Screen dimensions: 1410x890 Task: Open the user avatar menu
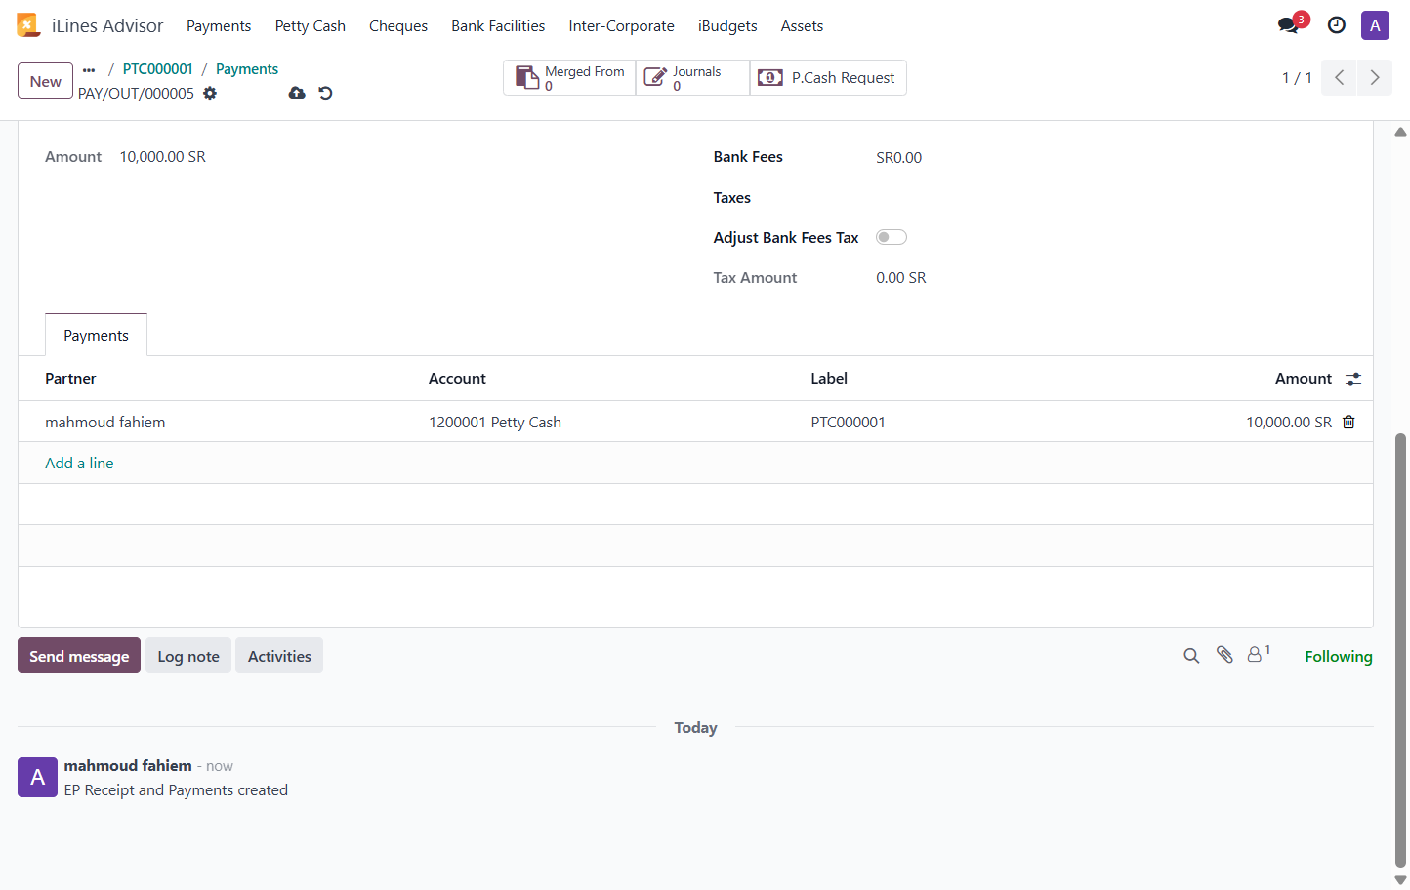(1375, 25)
